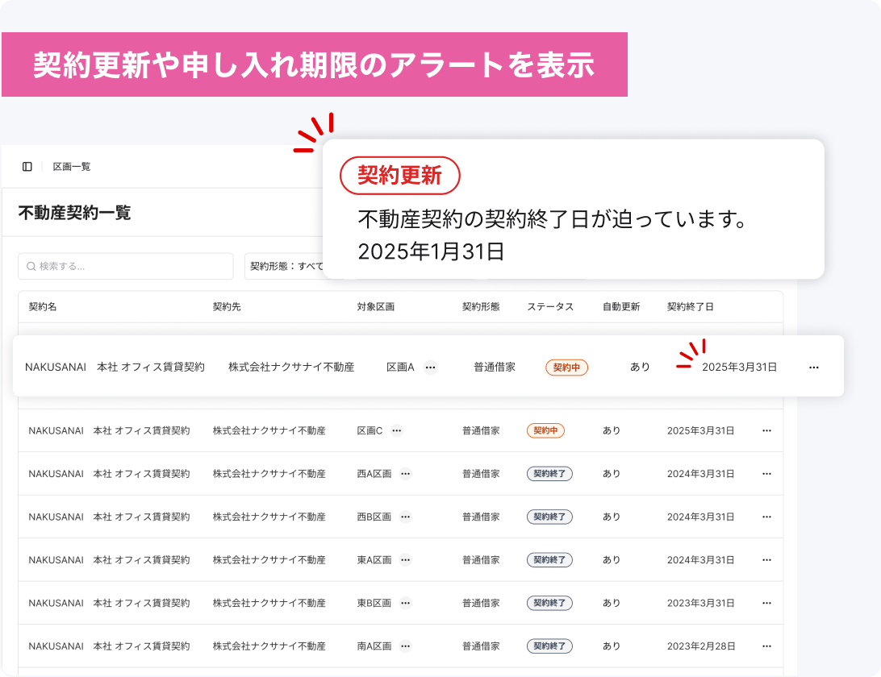Toggle the sidebar panel icon

point(27,167)
